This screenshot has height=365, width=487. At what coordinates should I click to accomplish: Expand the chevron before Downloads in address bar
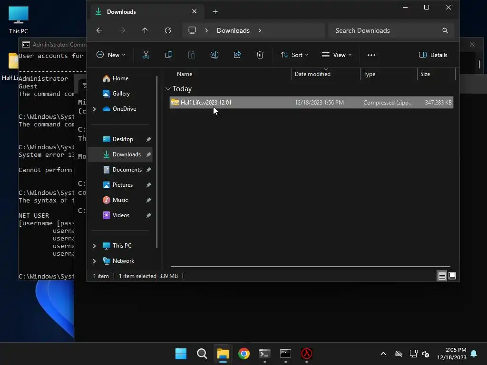[206, 30]
